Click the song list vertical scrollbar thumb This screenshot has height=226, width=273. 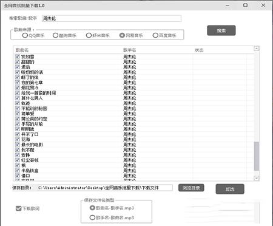(257, 156)
